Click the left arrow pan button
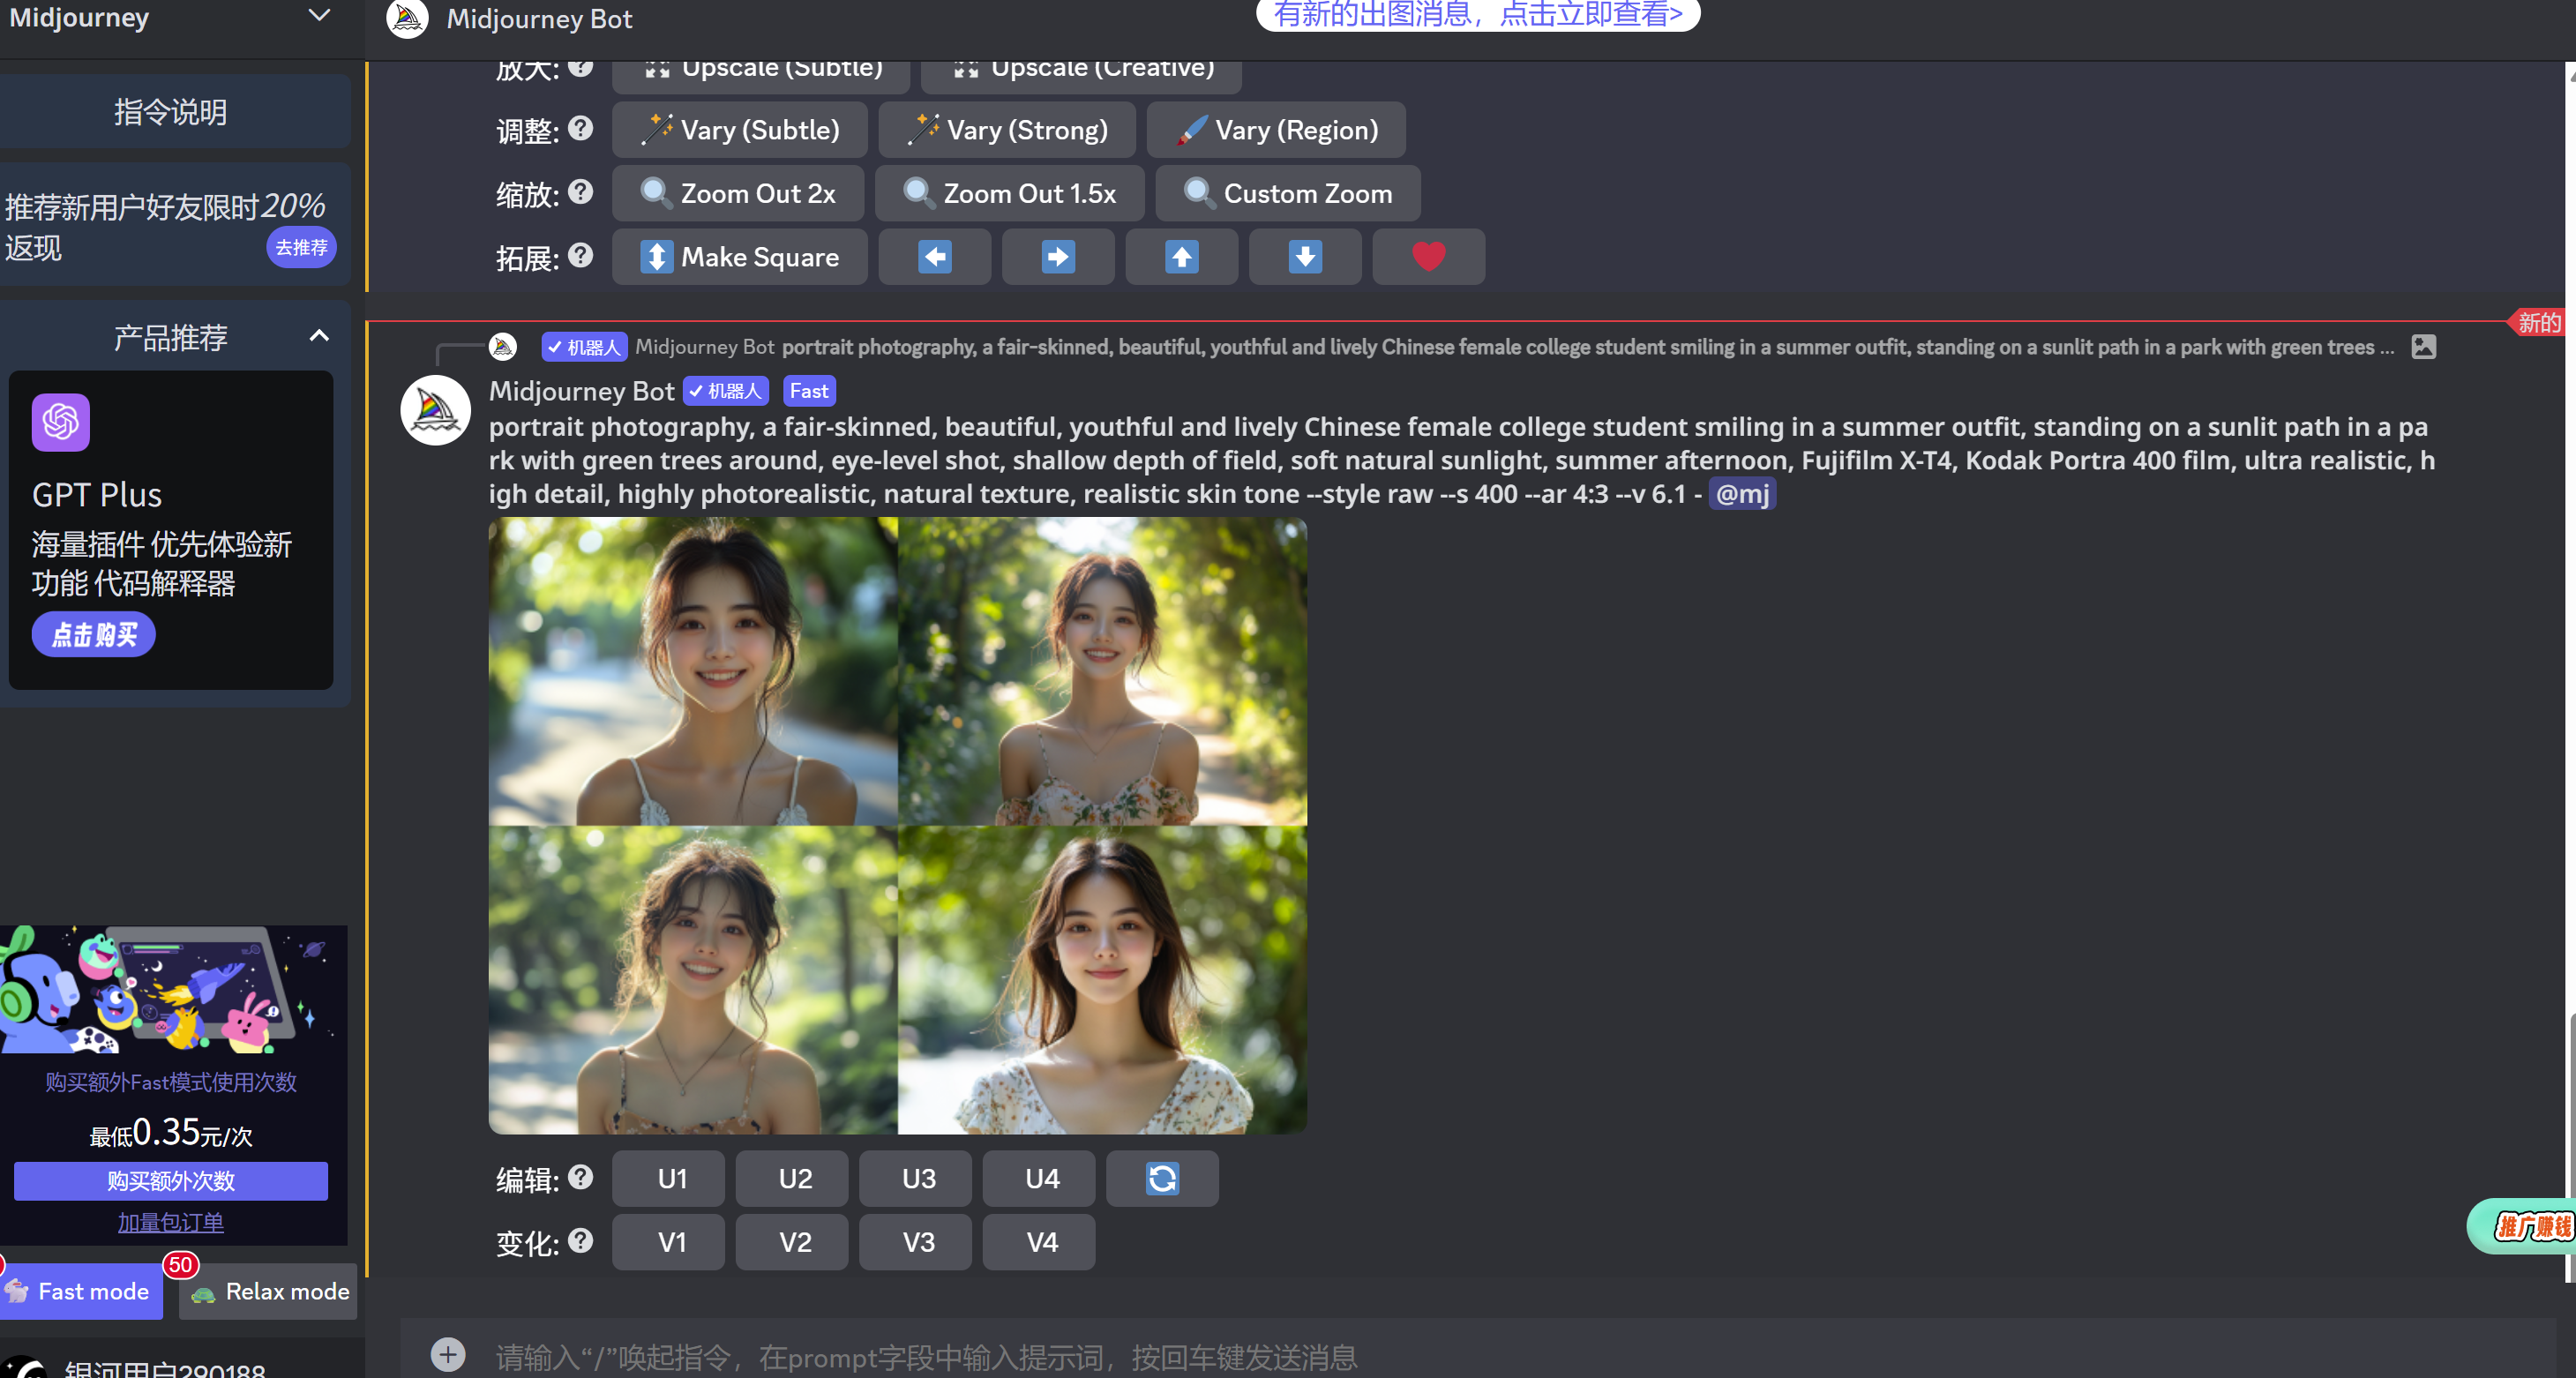 (x=934, y=257)
